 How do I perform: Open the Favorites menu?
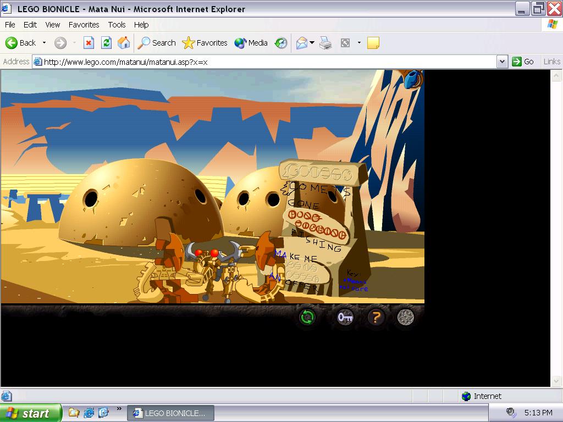pos(84,25)
